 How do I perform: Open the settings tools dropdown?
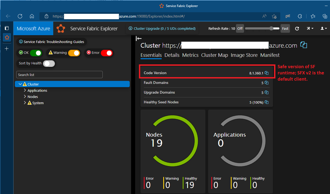[x=310, y=28]
